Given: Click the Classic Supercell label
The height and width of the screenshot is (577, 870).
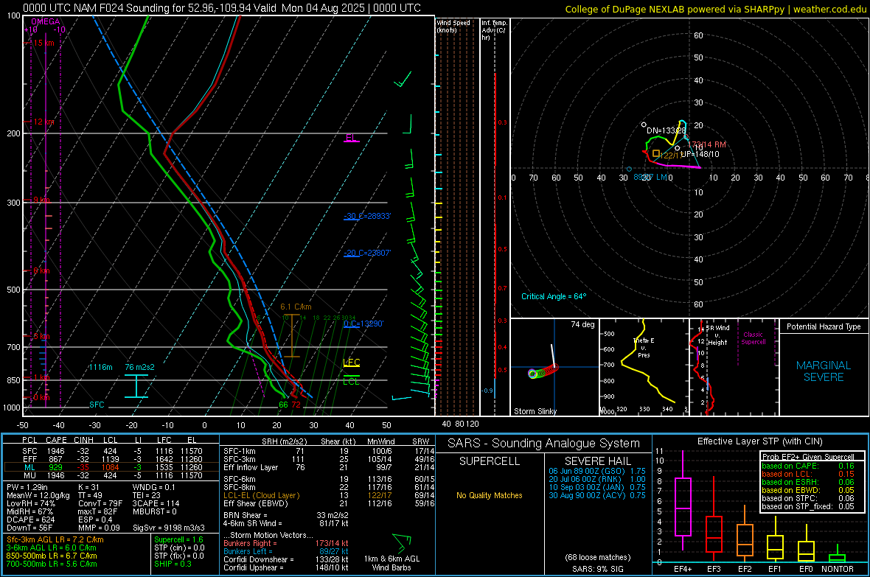Looking at the screenshot, I should 753,338.
